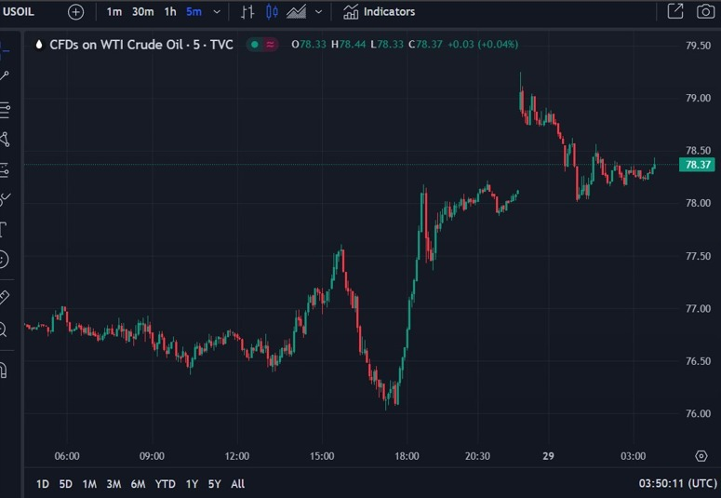Click the pink data-mode indicator icon
The width and height of the screenshot is (721, 498).
click(x=271, y=45)
